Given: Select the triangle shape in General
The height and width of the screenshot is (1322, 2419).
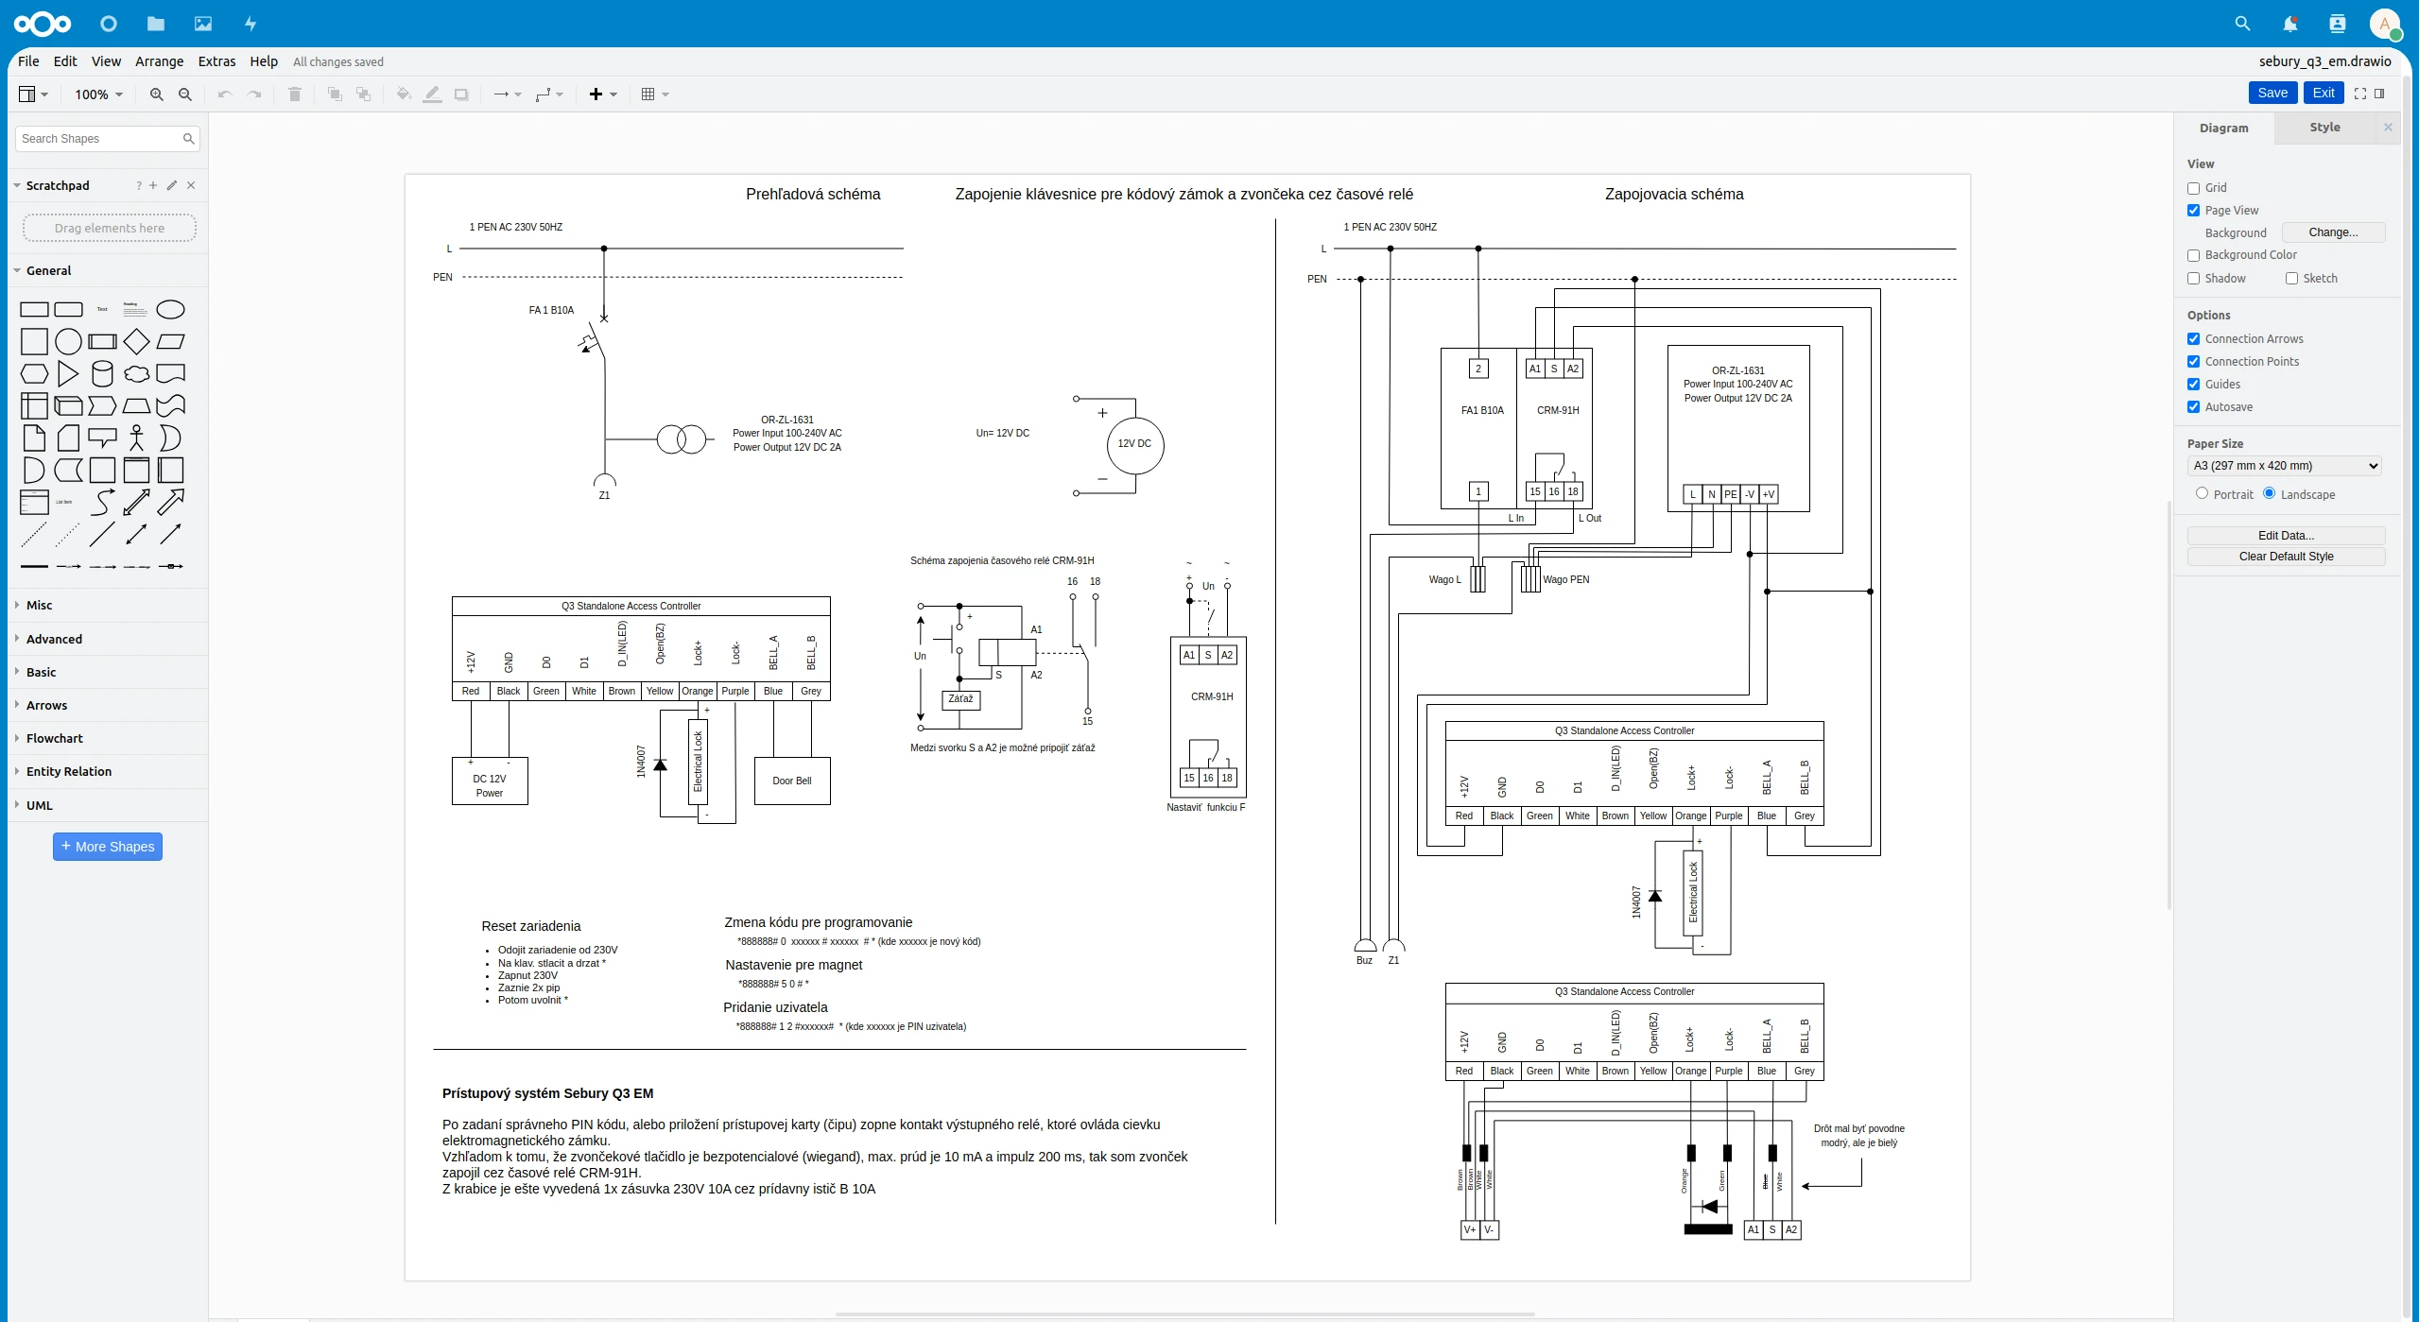Looking at the screenshot, I should (68, 374).
